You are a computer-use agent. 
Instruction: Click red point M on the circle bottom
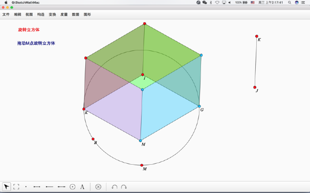[x=142, y=165]
